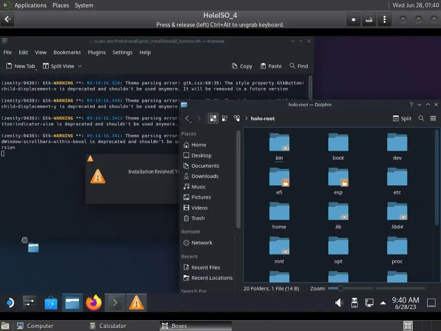Select the locked efi folder
This screenshot has height=331, width=441.
coord(279,177)
